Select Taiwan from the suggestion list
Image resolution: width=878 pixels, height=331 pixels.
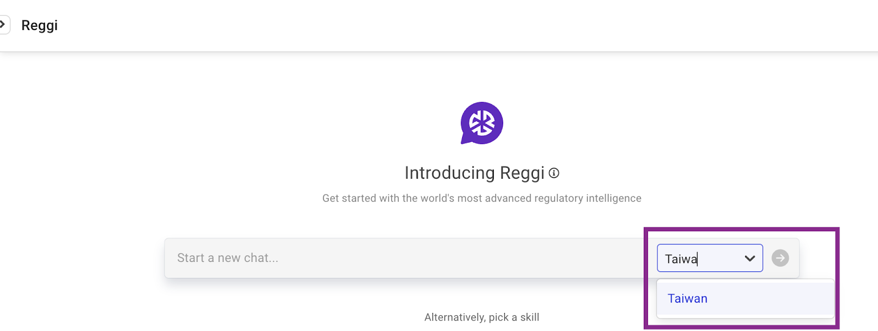coord(688,299)
